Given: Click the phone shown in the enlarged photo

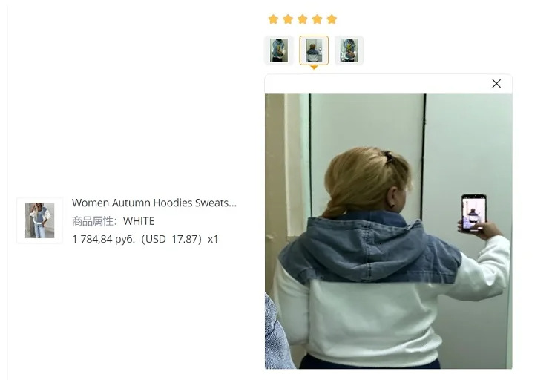Looking at the screenshot, I should (474, 213).
